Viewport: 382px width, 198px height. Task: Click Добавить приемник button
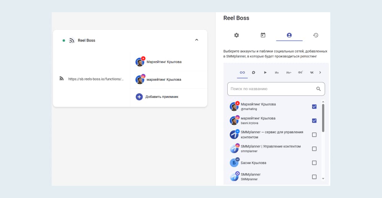tap(162, 97)
